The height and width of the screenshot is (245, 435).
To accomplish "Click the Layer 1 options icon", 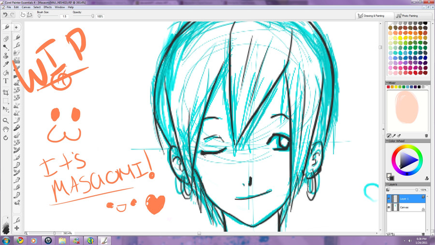I will 423,197.
